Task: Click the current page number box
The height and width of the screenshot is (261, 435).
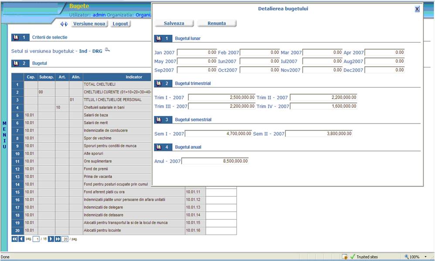Action: (x=36, y=239)
